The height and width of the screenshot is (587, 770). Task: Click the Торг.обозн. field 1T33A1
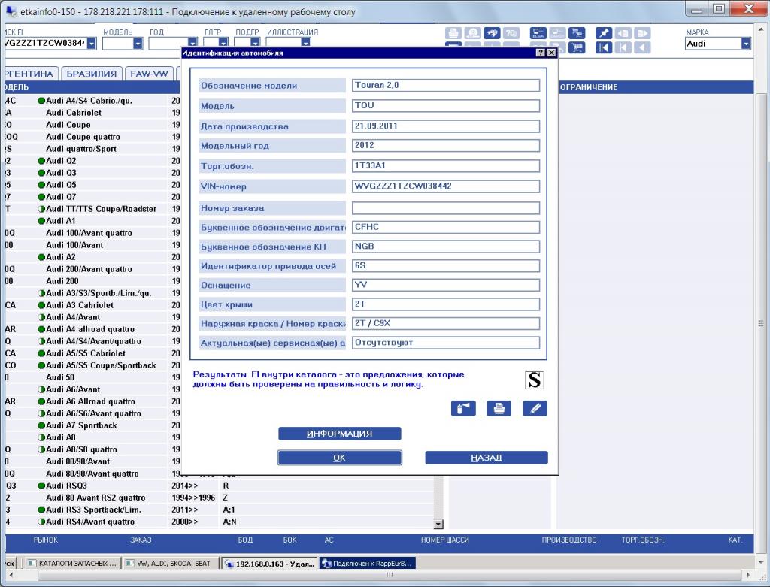pyautogui.click(x=446, y=166)
